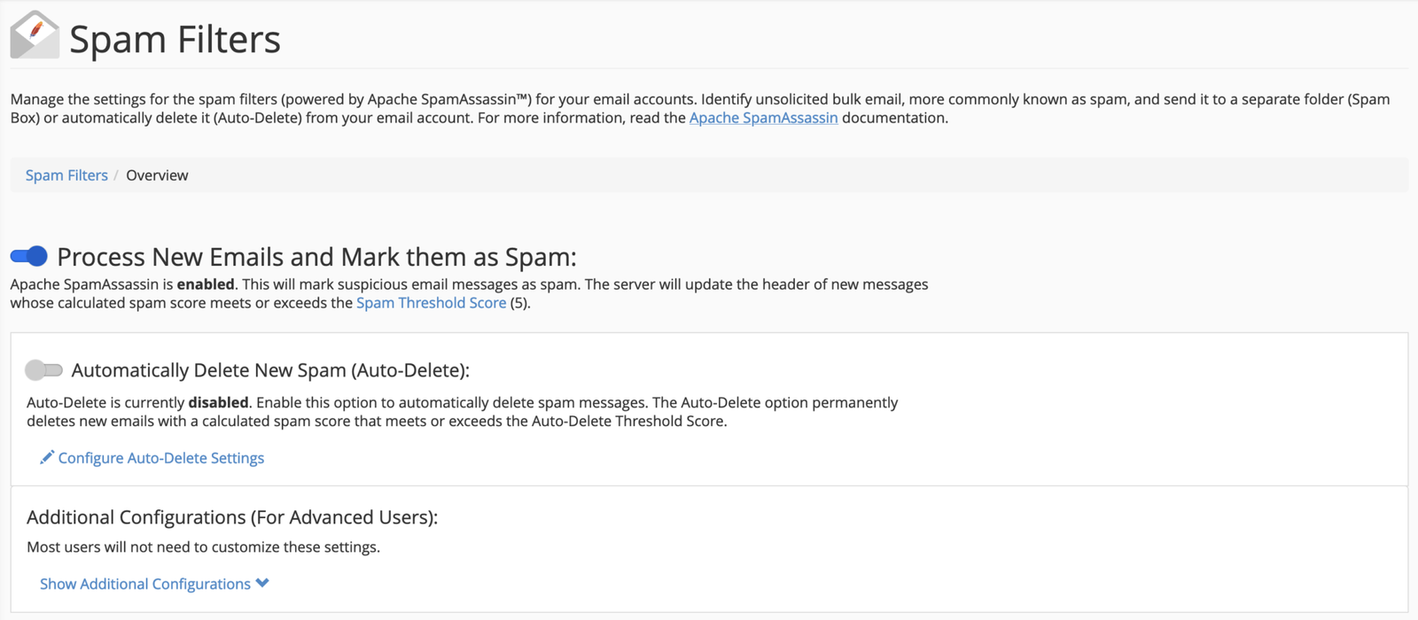Click the threshold value (5) in parentheses
This screenshot has width=1418, height=620.
coord(519,303)
